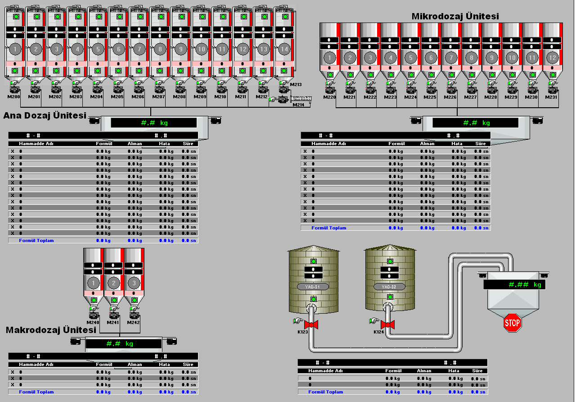
Task: Open the M229 motor control
Action: coord(513,89)
